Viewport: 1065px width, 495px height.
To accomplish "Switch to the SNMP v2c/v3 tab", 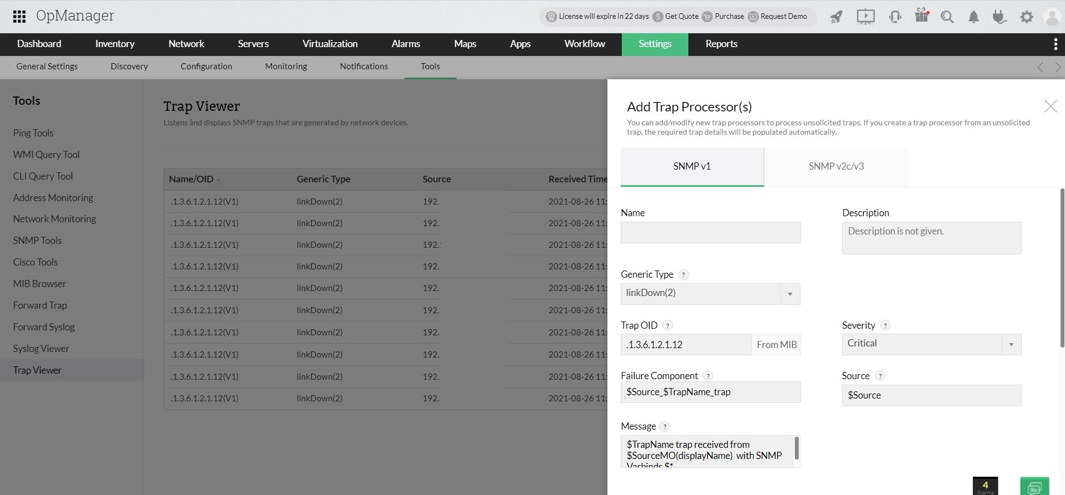I will [x=836, y=166].
